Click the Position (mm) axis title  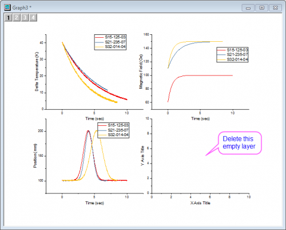35,156
